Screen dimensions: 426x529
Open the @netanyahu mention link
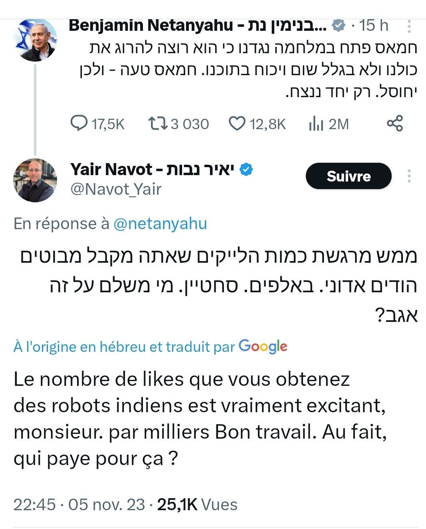[160, 224]
